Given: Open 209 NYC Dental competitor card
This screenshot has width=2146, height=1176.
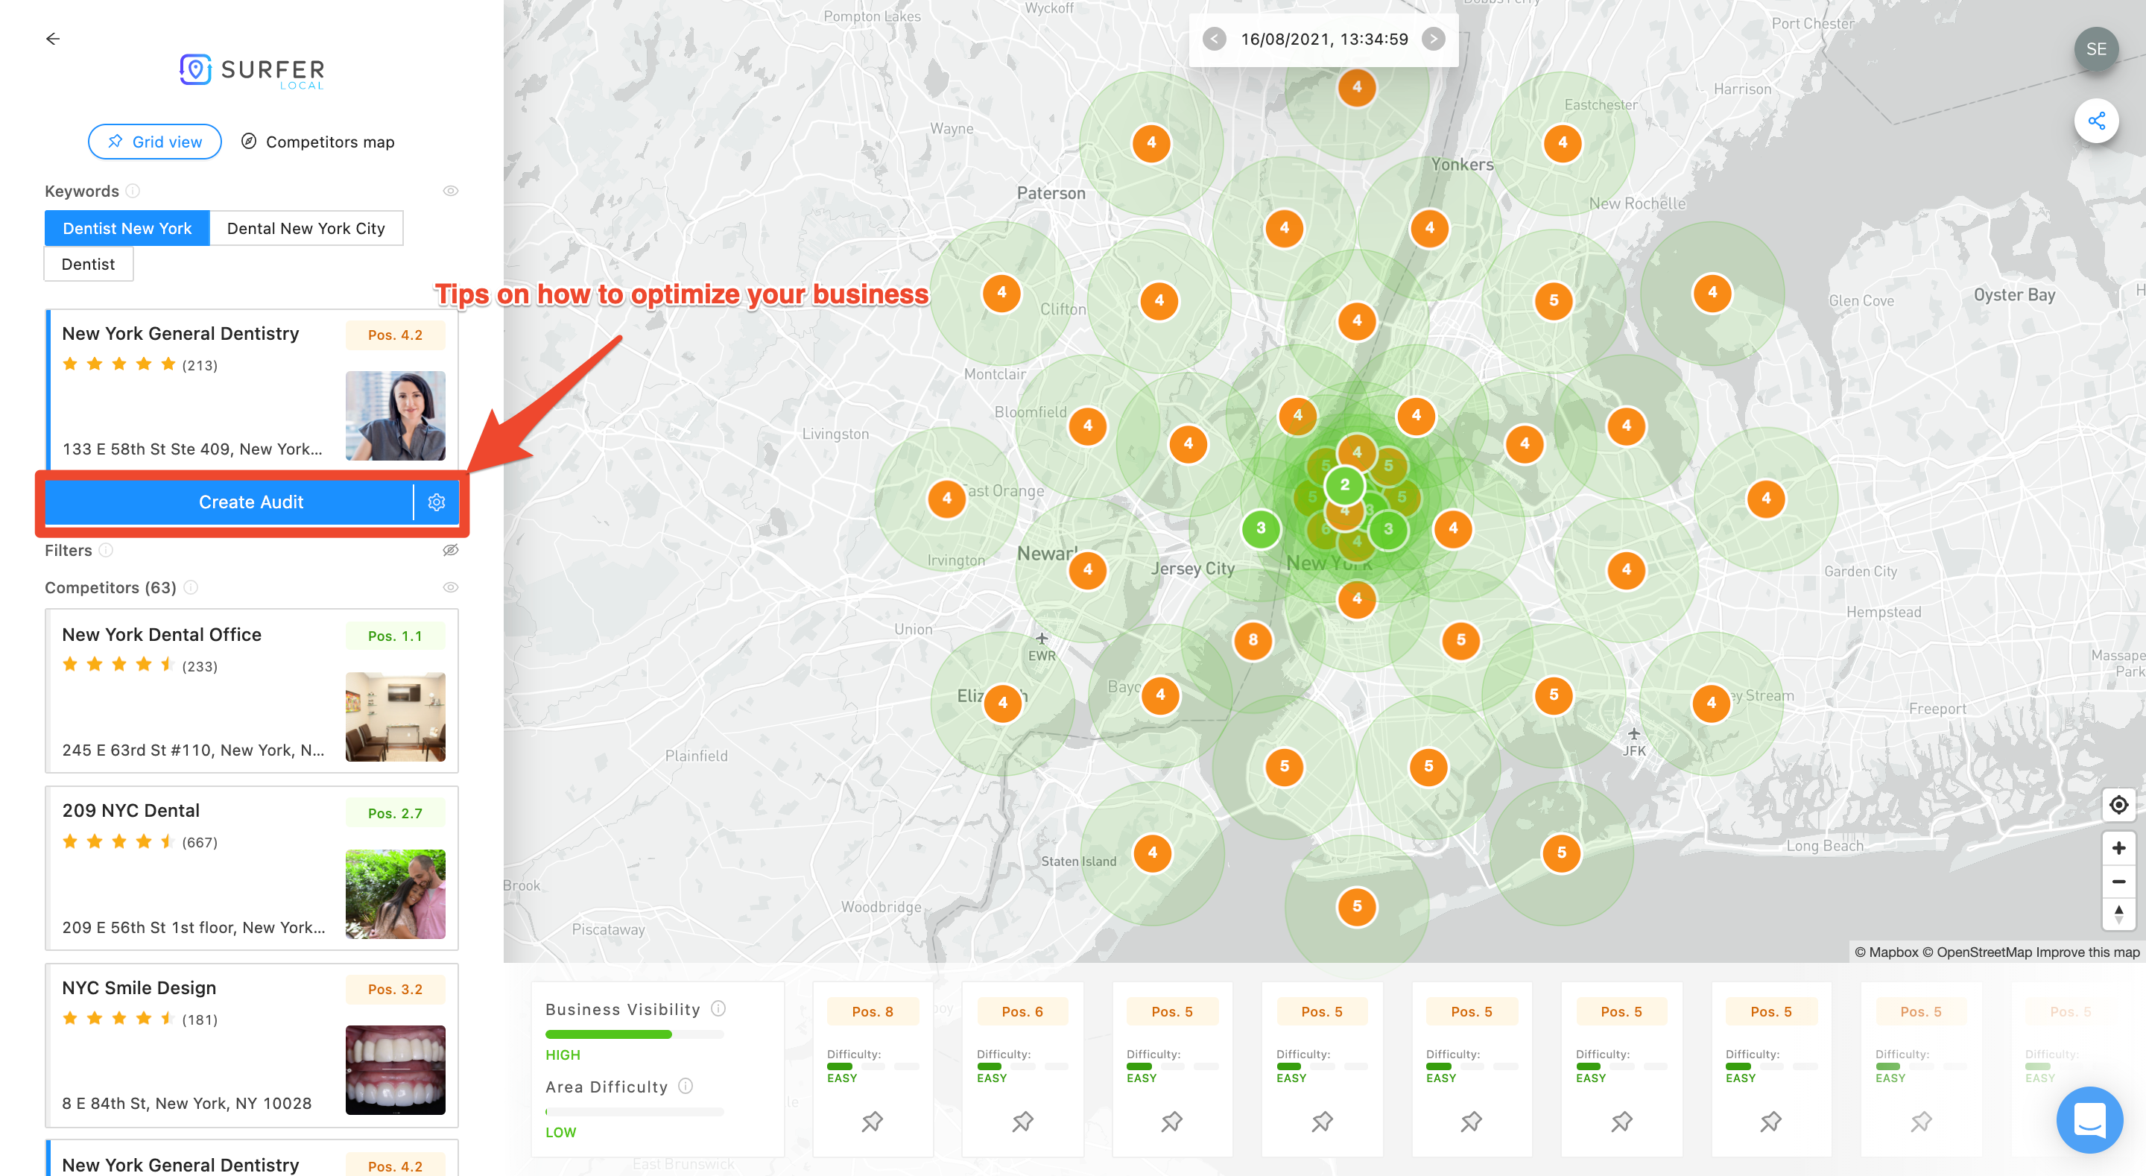Looking at the screenshot, I should 252,867.
